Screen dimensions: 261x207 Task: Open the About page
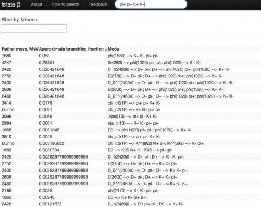pyautogui.click(x=36, y=4)
